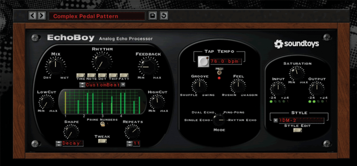Toggle the Prime Numbers switch
357x166 pixels.
[102, 124]
